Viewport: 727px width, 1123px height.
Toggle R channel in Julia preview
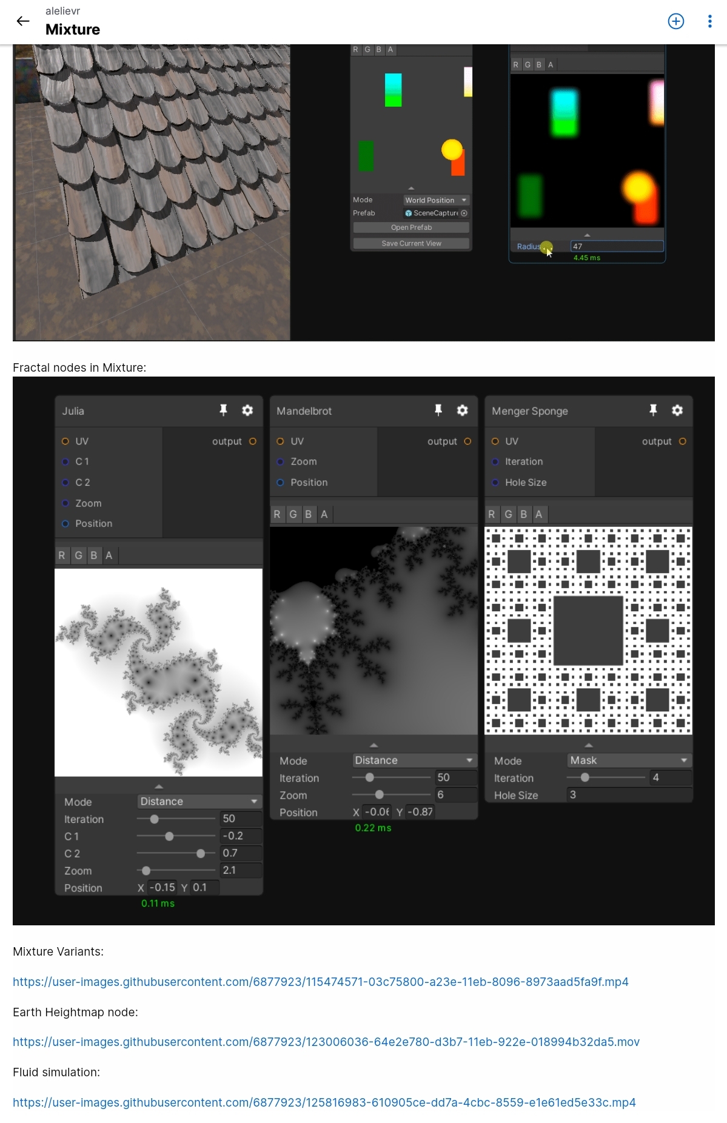point(62,555)
